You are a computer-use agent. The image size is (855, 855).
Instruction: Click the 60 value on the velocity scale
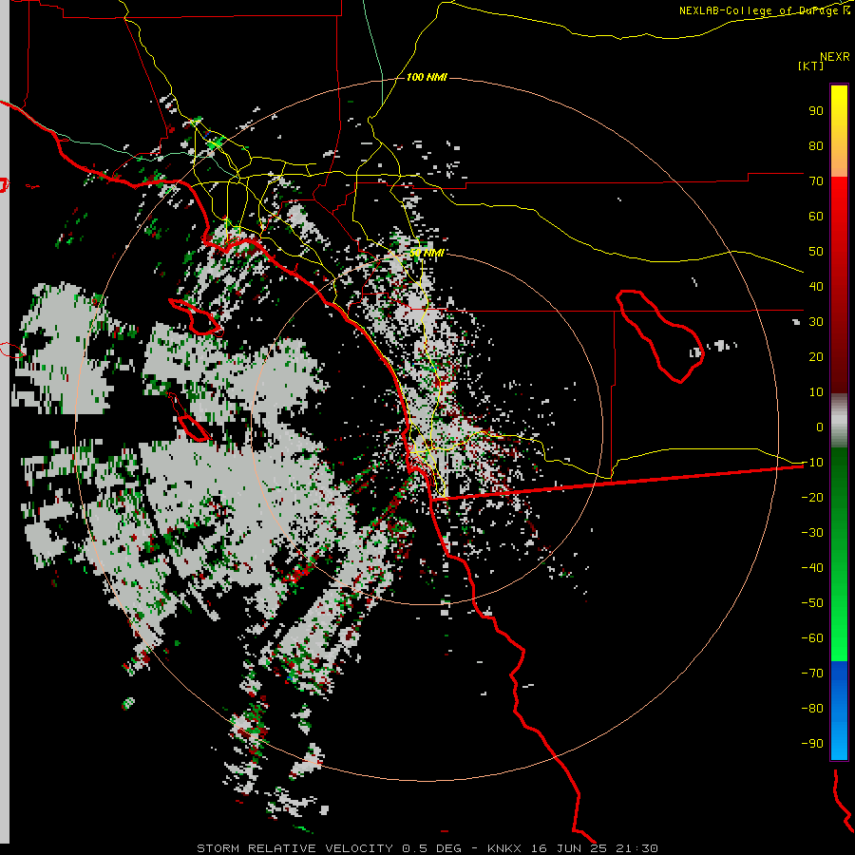816,216
